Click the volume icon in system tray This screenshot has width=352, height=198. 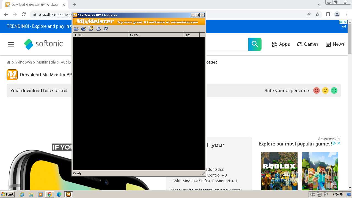(x=313, y=194)
